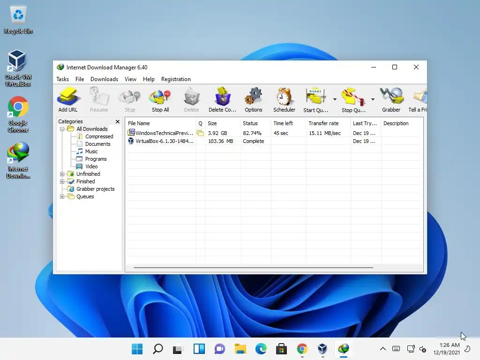Click the queue folder icon in Q column
The image size is (480, 360).
point(200,133)
